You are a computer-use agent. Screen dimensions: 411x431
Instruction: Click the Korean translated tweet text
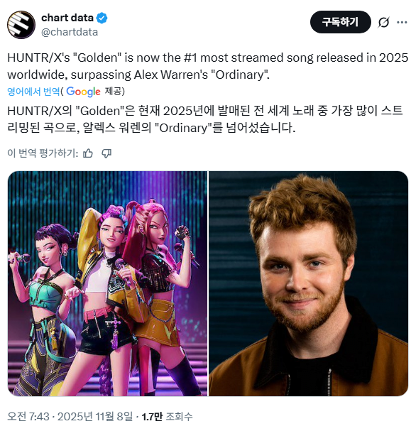click(205, 119)
